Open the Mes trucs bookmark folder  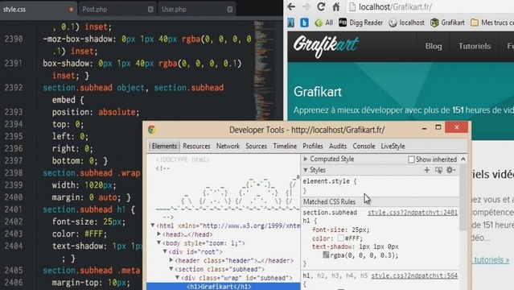click(492, 23)
